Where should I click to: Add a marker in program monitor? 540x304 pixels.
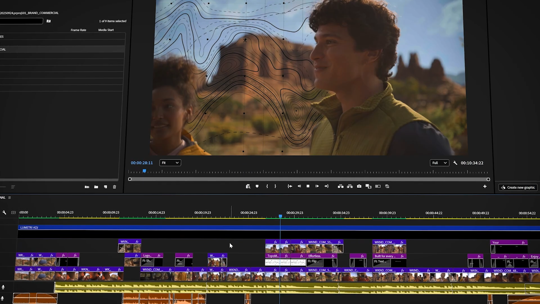pos(257,186)
